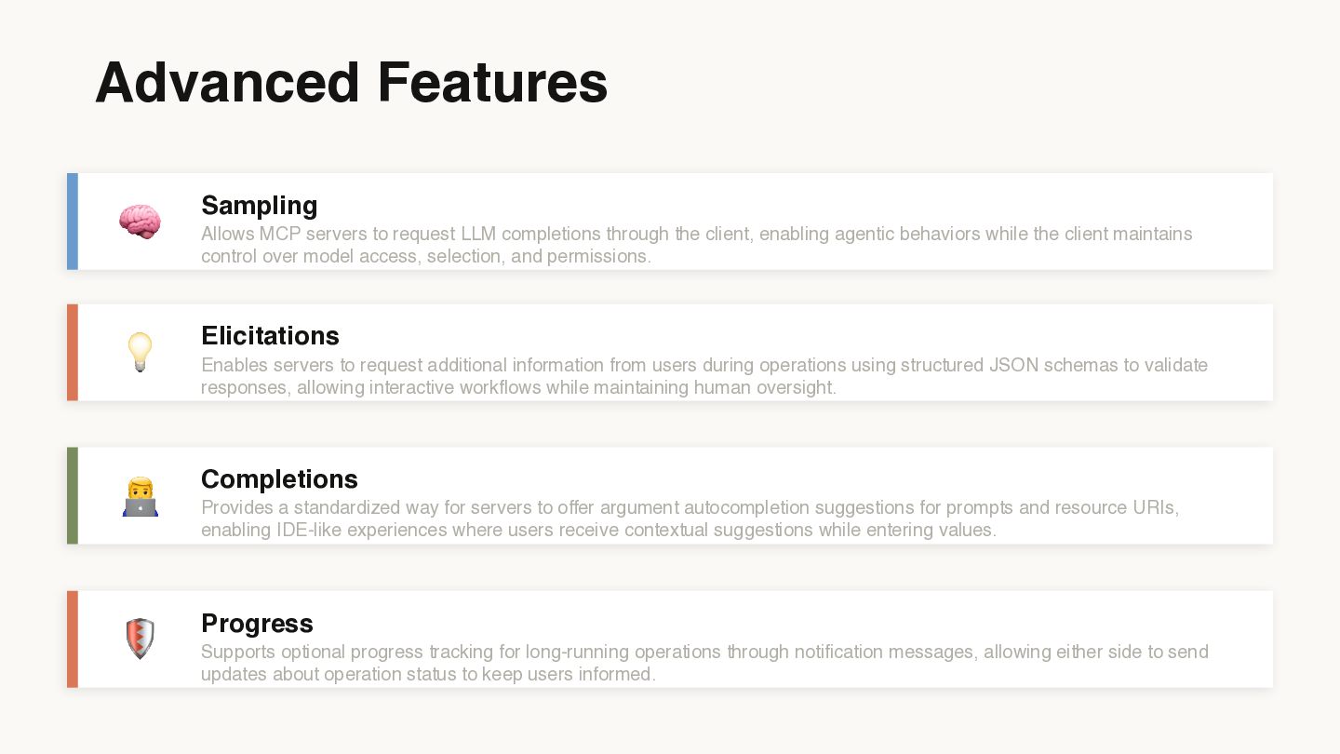Click the orange accent bar on Elicitations card
1340x754 pixels.
coord(73,352)
